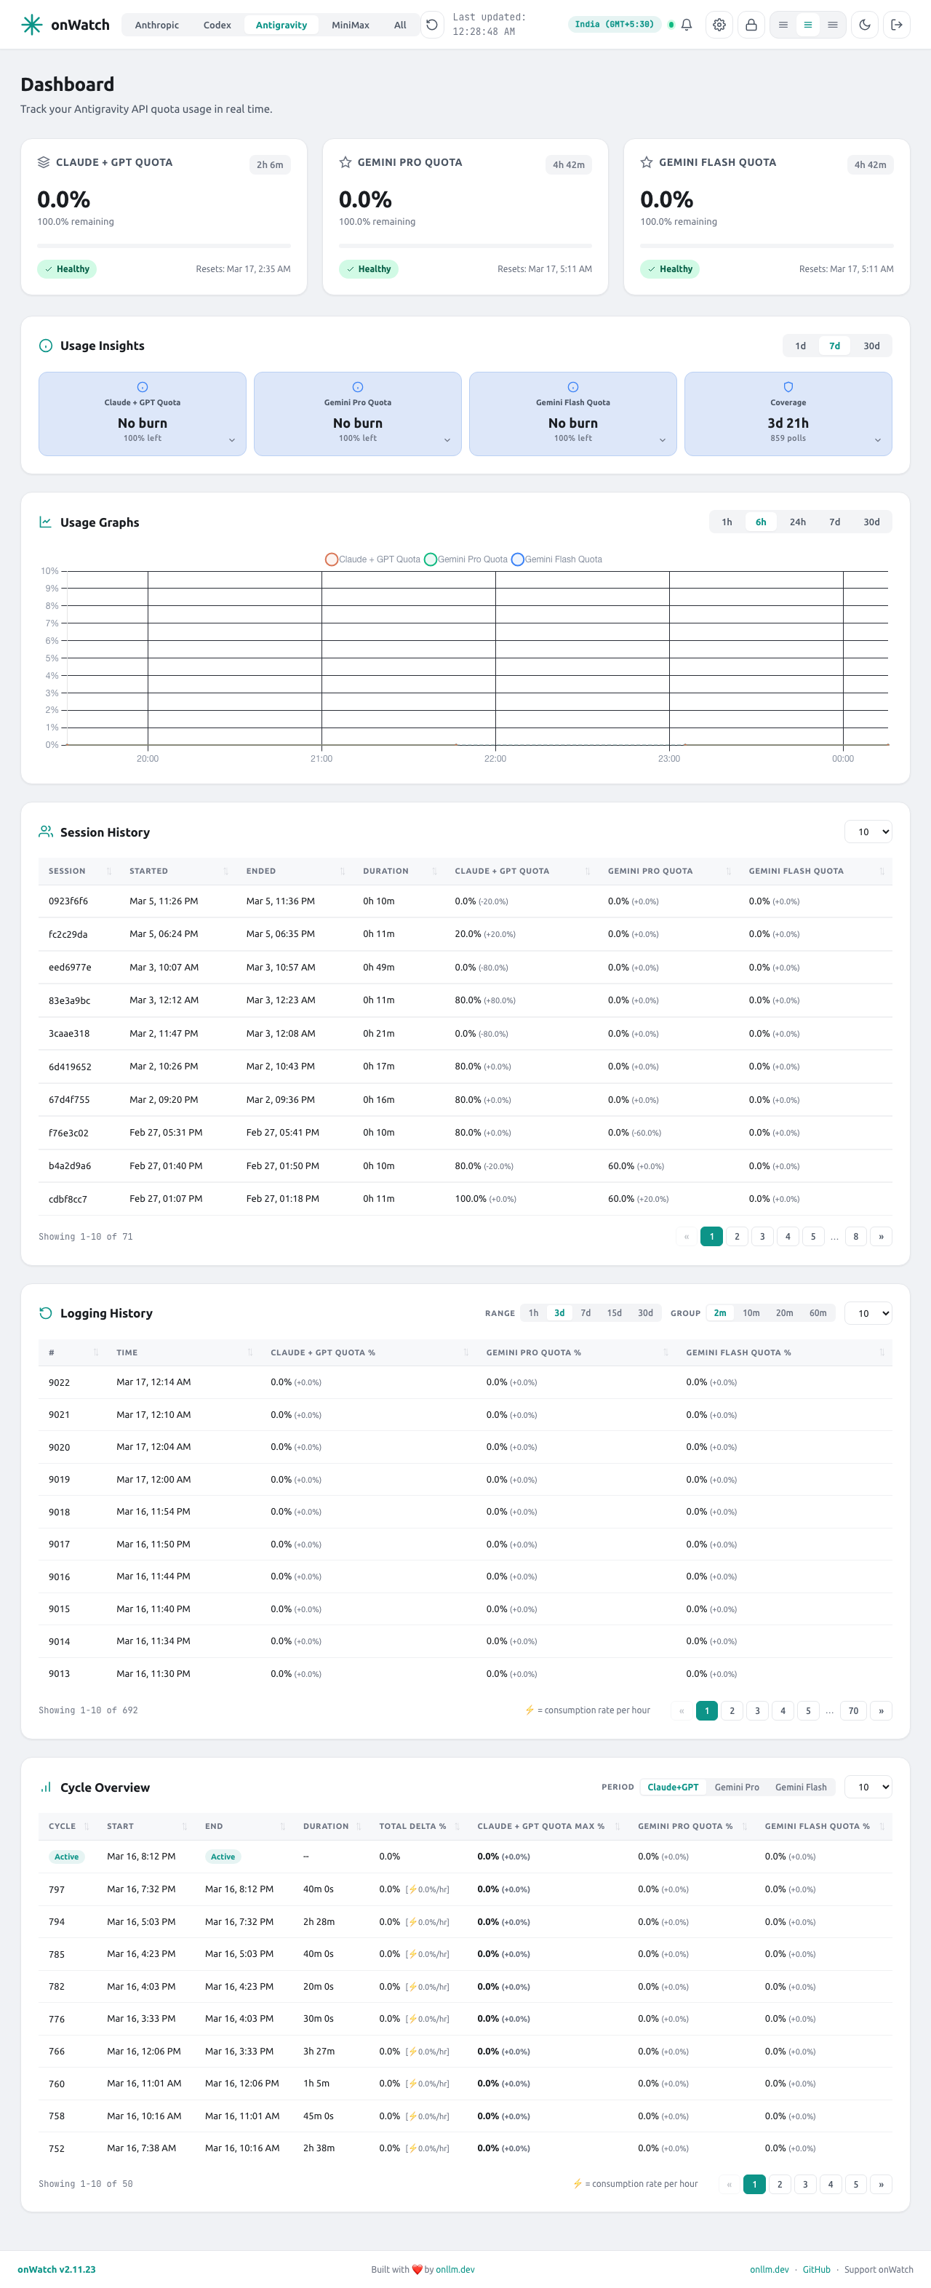The width and height of the screenshot is (931, 2288).
Task: Open GitHub footer link
Action: pos(816,2269)
